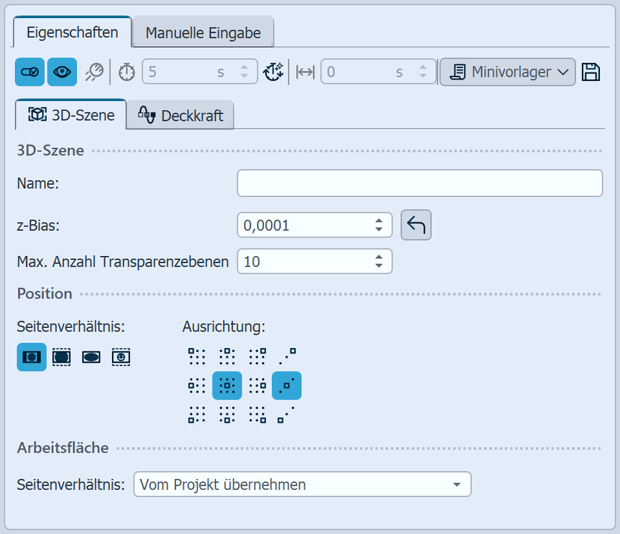Image resolution: width=620 pixels, height=534 pixels.
Task: Select top-left alignment in Ausrichtung grid
Action: pyautogui.click(x=197, y=356)
